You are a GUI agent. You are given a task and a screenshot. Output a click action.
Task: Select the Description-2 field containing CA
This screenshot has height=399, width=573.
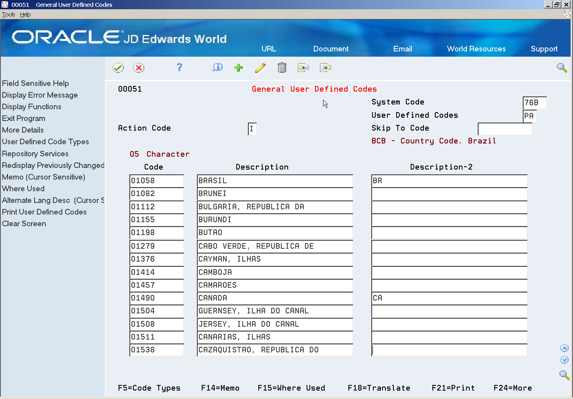point(449,298)
